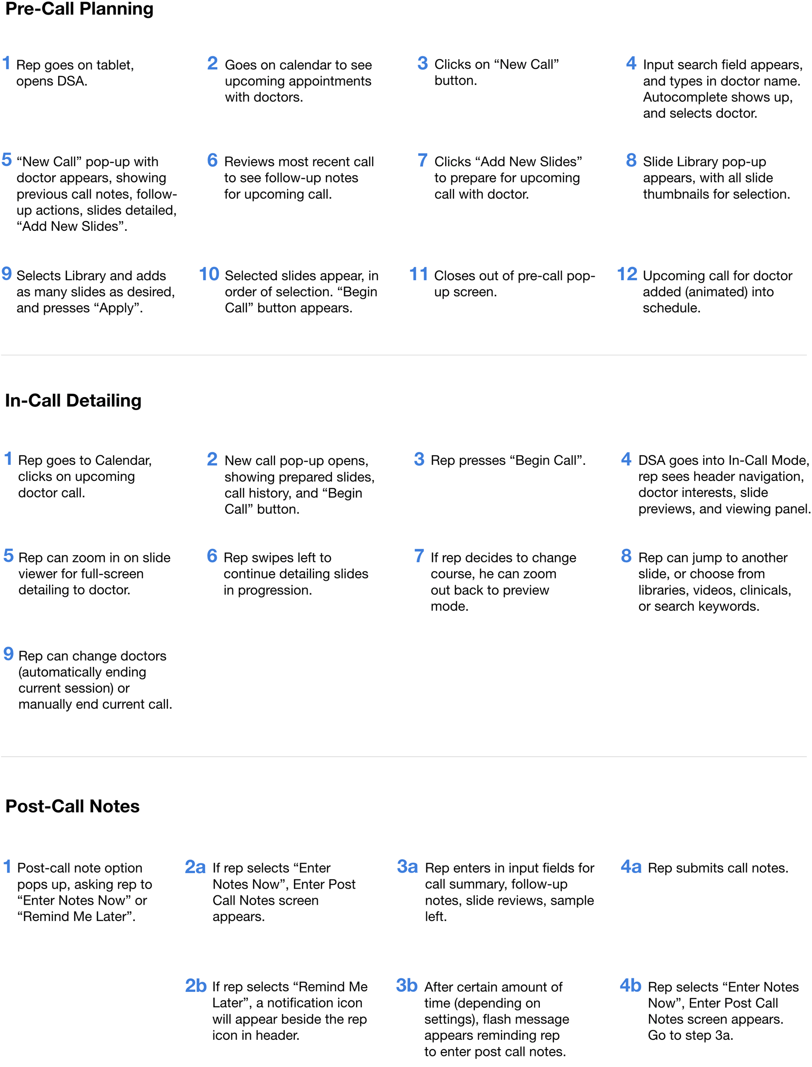
Task: Select the "Clicks on New Call button" step text
Action: pyautogui.click(x=496, y=72)
